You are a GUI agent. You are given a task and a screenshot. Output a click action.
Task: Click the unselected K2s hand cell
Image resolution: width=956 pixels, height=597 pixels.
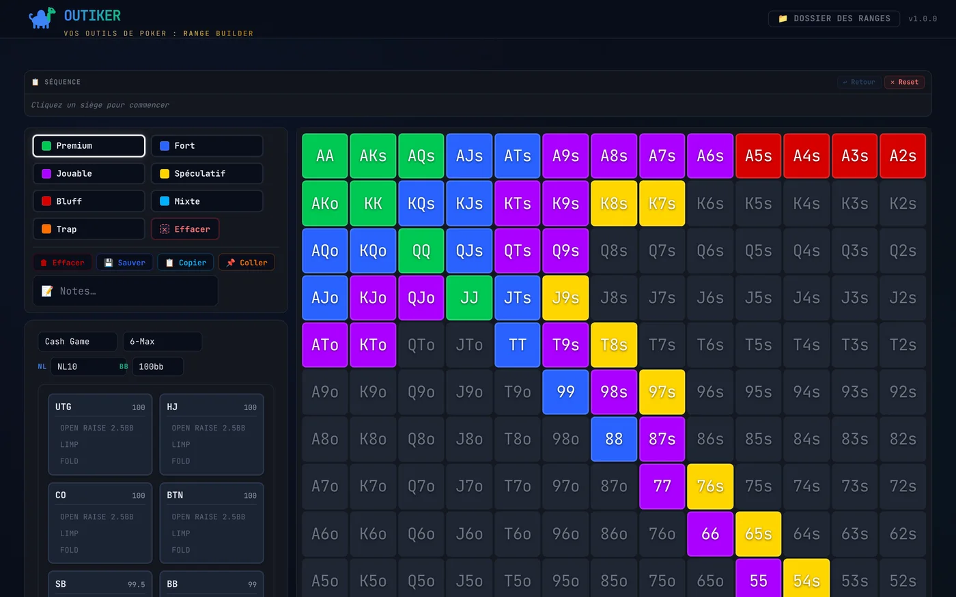click(x=903, y=203)
